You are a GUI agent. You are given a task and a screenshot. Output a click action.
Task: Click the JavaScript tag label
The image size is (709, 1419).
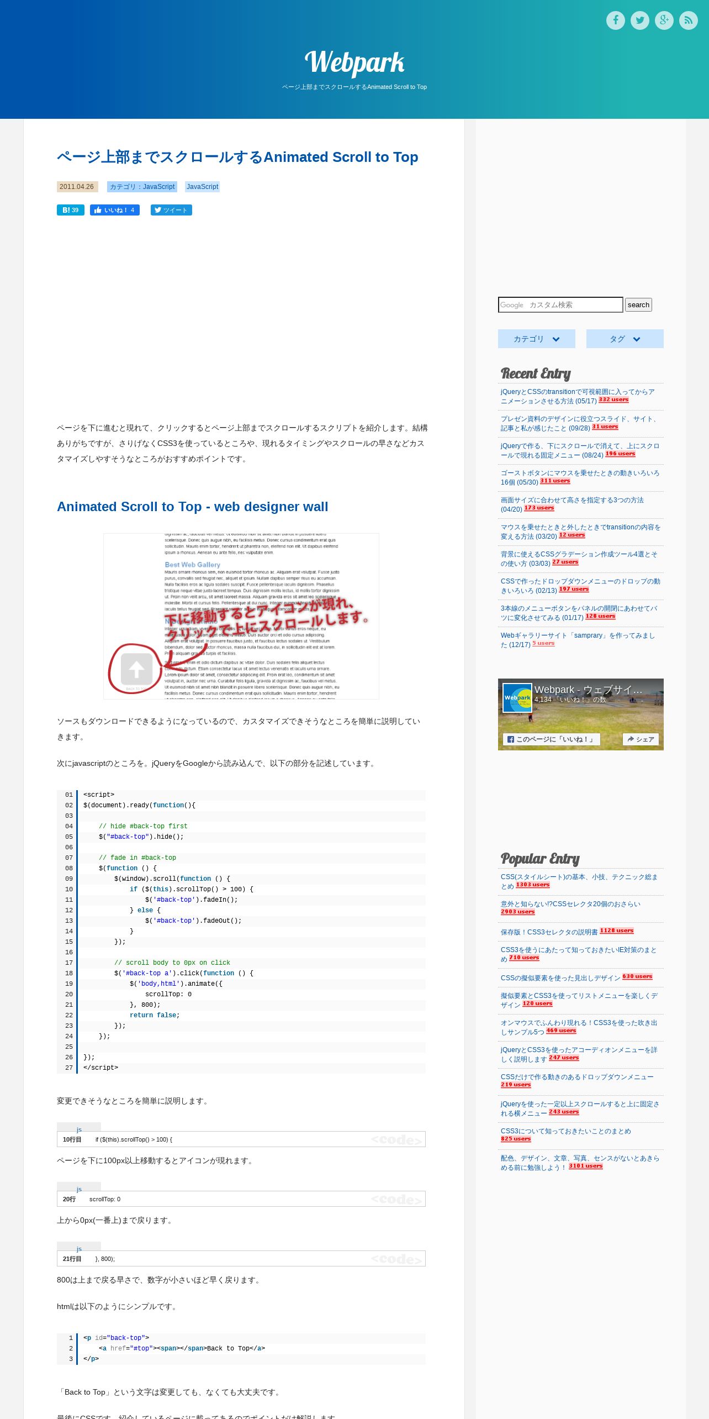[202, 187]
